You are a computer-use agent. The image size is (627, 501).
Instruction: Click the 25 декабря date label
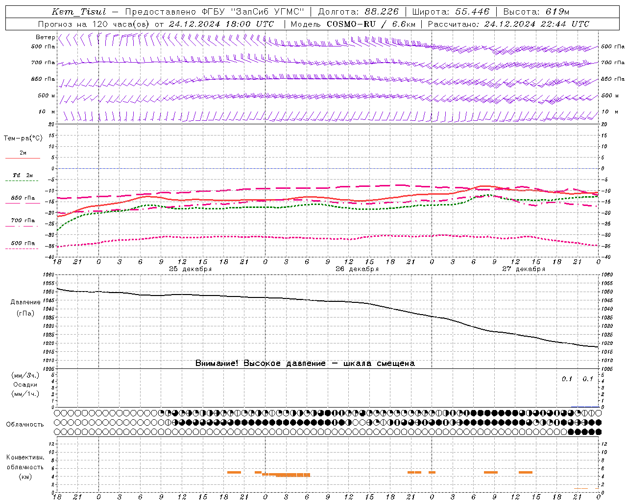click(191, 269)
